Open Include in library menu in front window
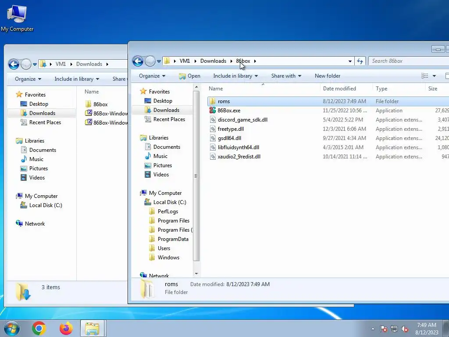This screenshot has width=449, height=337. (235, 76)
